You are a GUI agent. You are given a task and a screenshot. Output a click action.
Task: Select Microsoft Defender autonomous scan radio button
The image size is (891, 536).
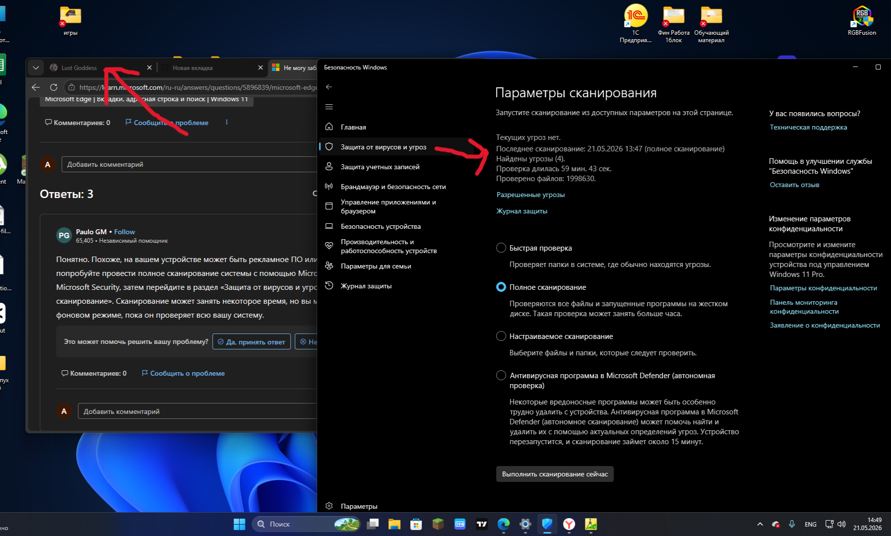click(501, 375)
